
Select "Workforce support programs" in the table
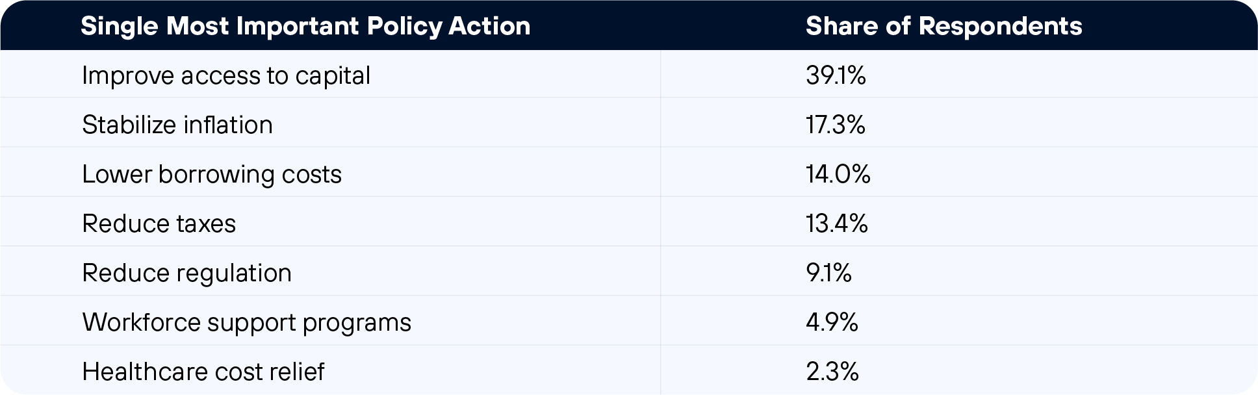(247, 322)
